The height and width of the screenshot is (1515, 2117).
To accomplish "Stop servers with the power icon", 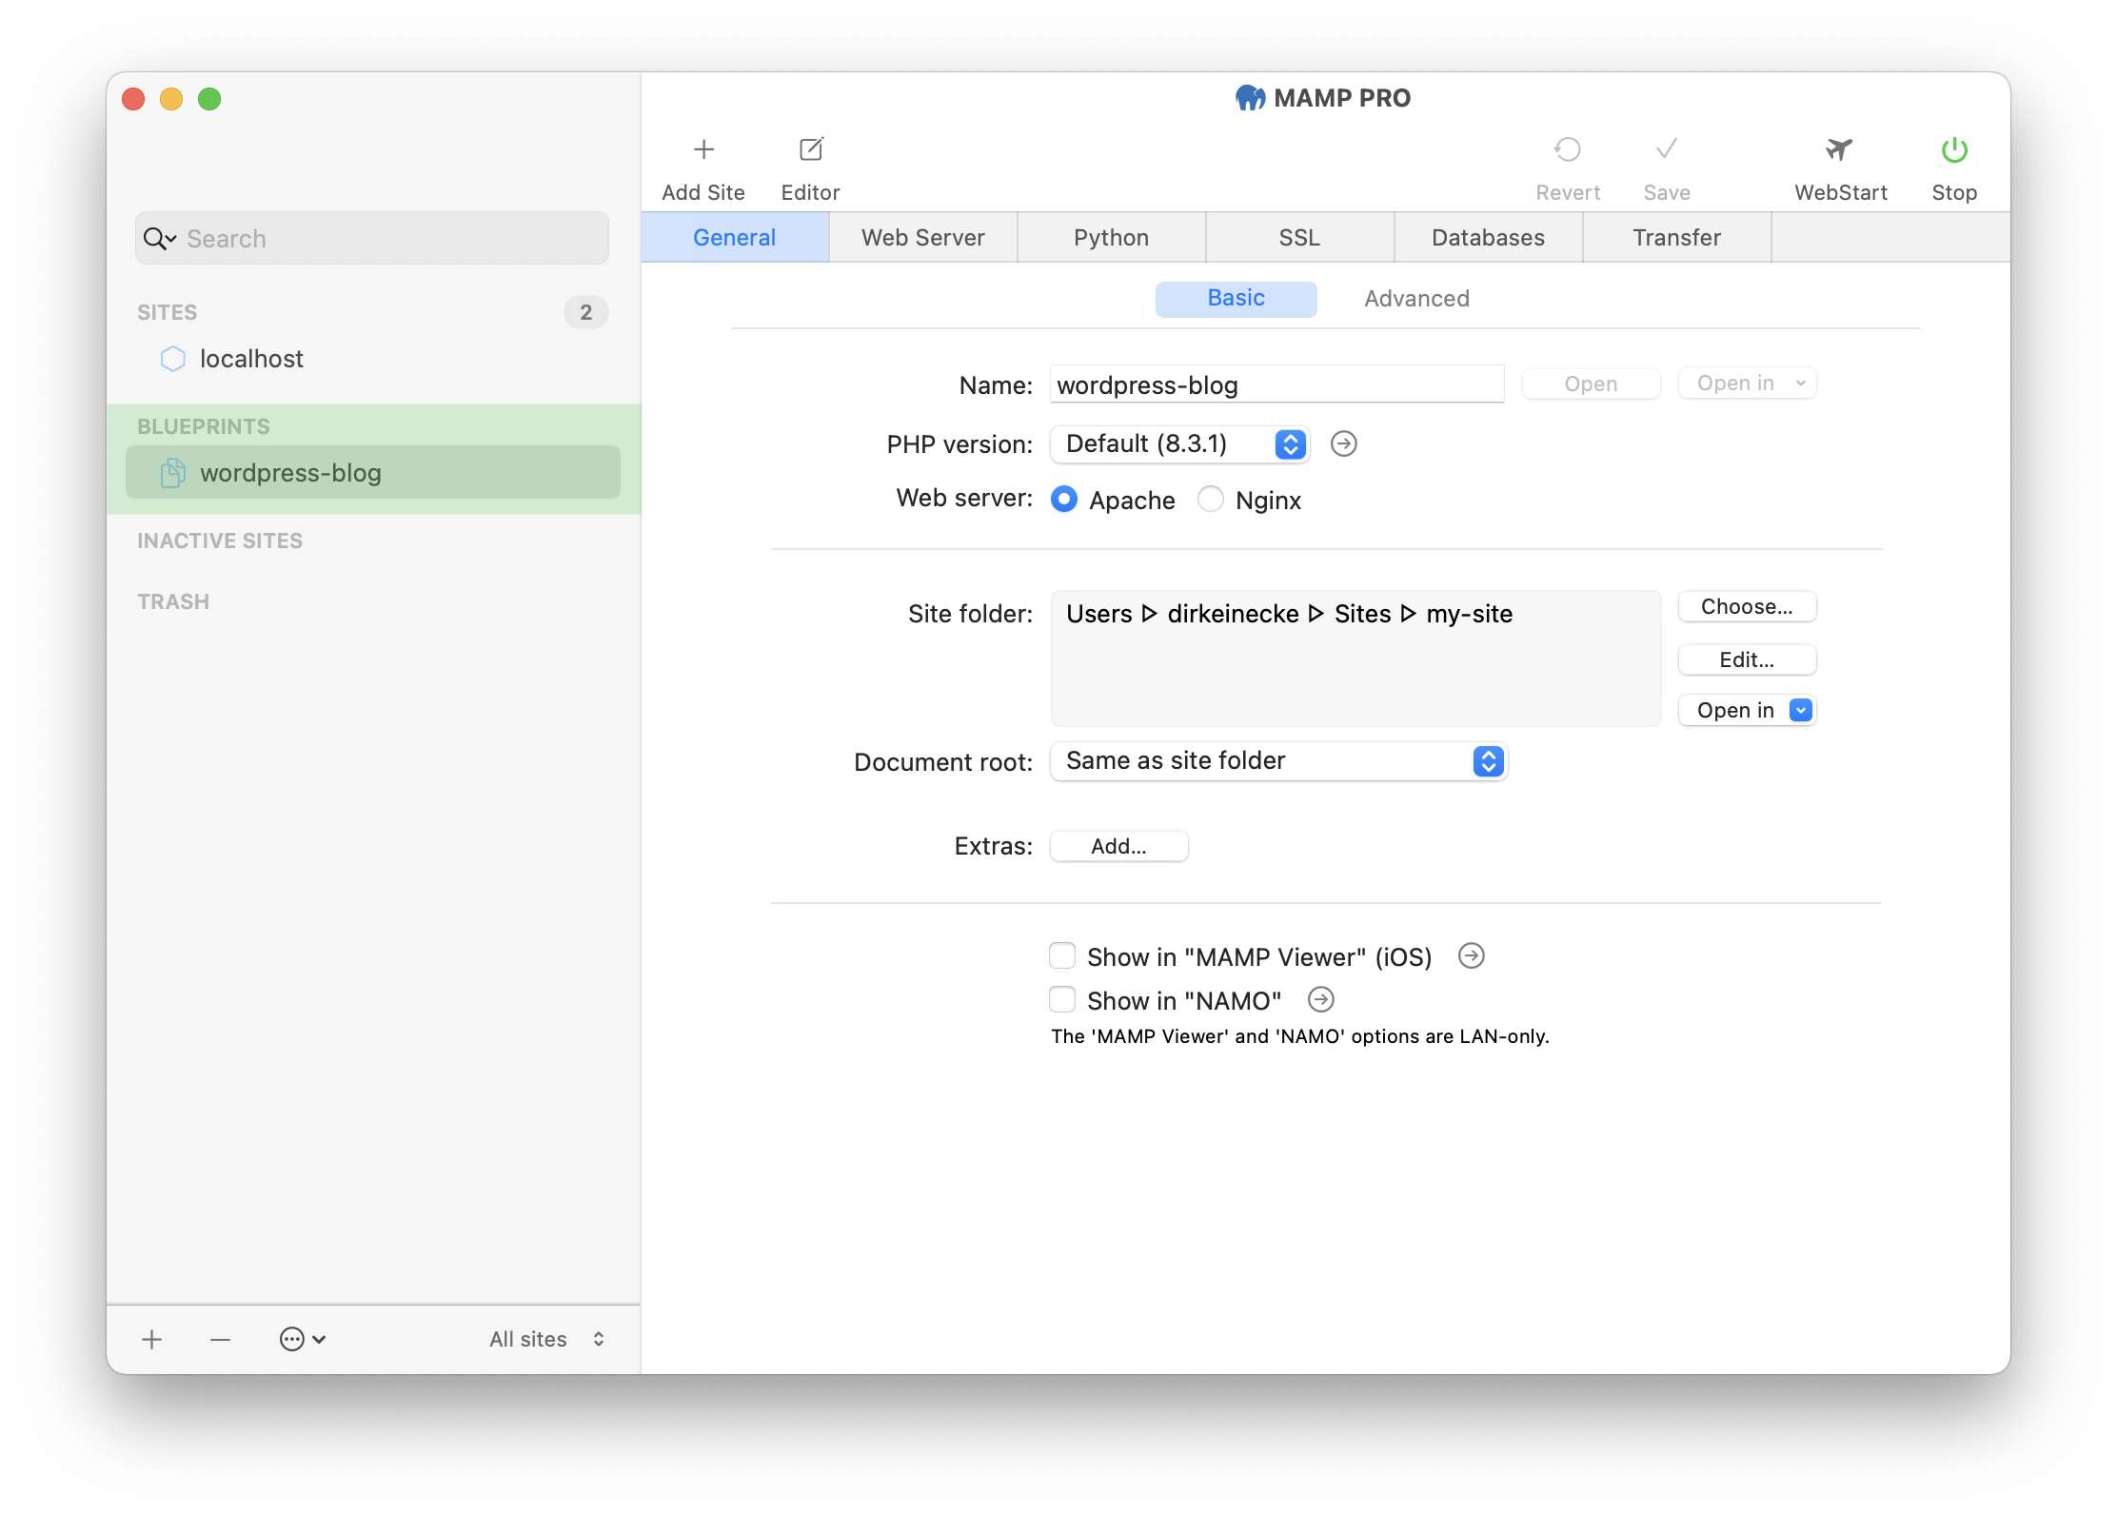I will pyautogui.click(x=1954, y=149).
